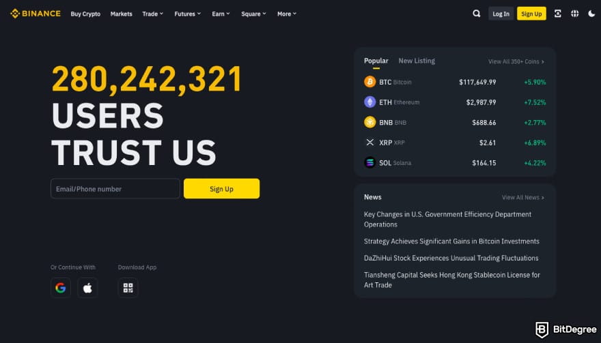
Task: Continue with Google icon
Action: [x=61, y=288]
